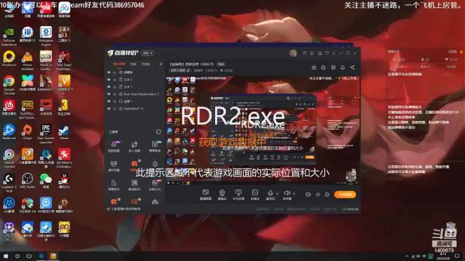Open the taskbar notification center

click(x=457, y=256)
